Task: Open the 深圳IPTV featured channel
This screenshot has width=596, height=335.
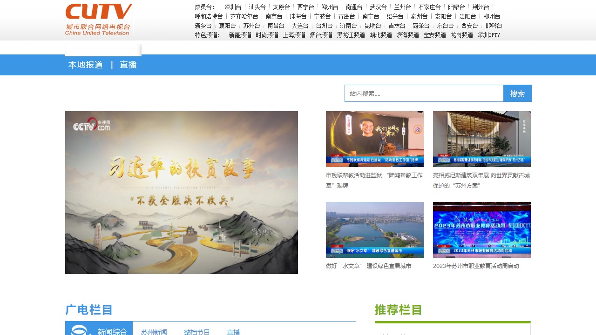Action: tap(488, 35)
